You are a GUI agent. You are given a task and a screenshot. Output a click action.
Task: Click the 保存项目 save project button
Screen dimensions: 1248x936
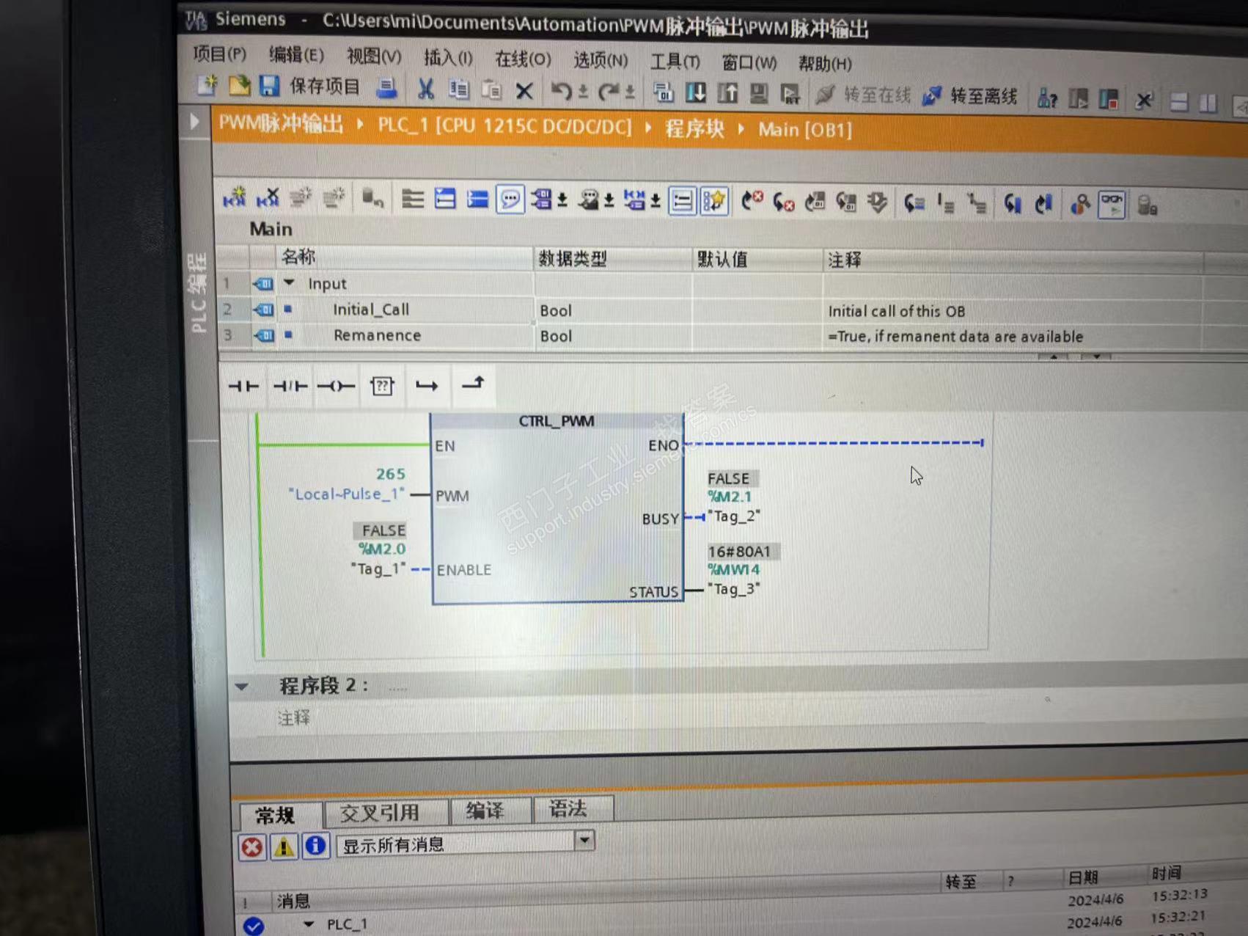click(310, 87)
